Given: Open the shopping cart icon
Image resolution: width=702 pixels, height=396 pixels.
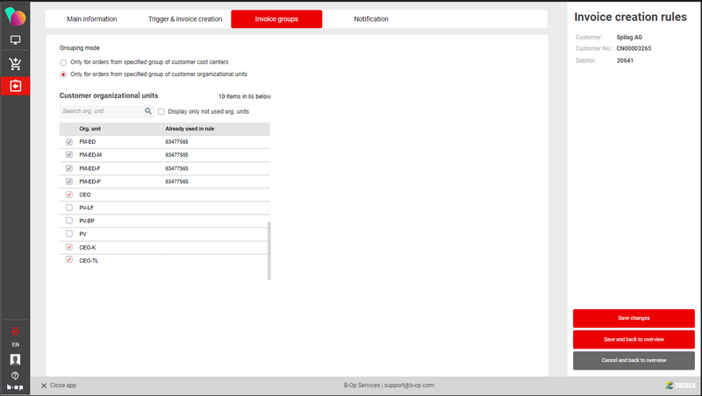Looking at the screenshot, I should 15,64.
